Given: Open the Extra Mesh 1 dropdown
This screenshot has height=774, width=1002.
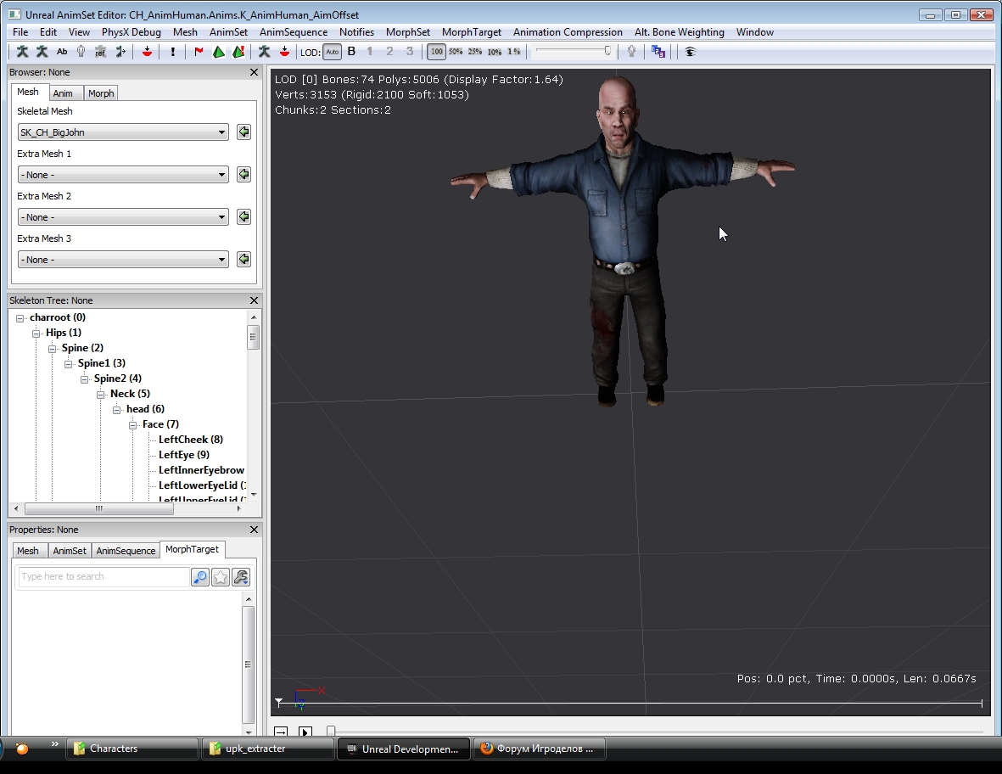Looking at the screenshot, I should coord(123,175).
